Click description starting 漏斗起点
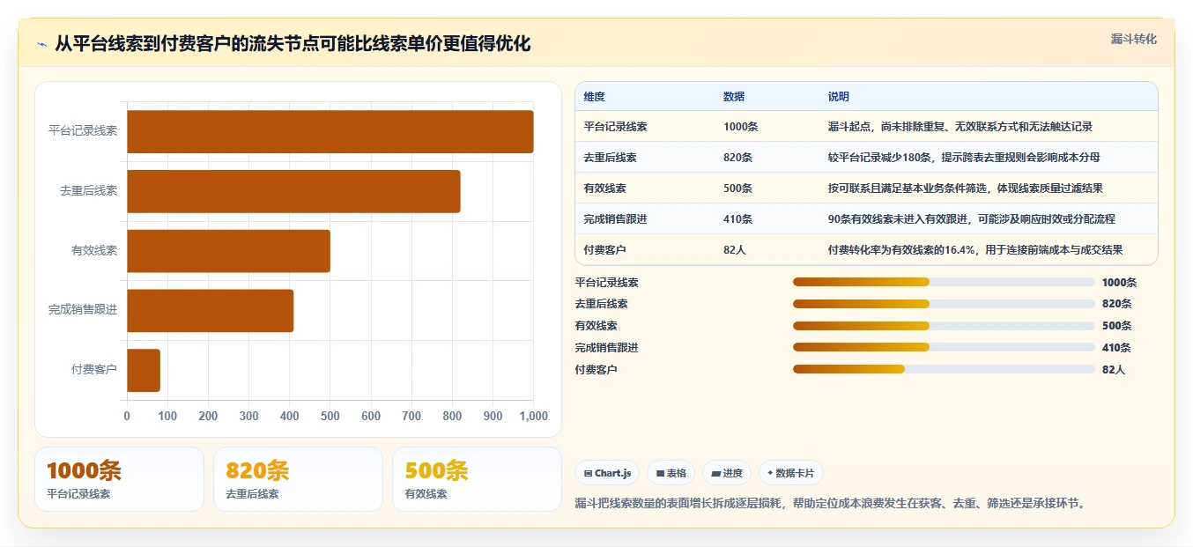1193x547 pixels. [x=960, y=127]
